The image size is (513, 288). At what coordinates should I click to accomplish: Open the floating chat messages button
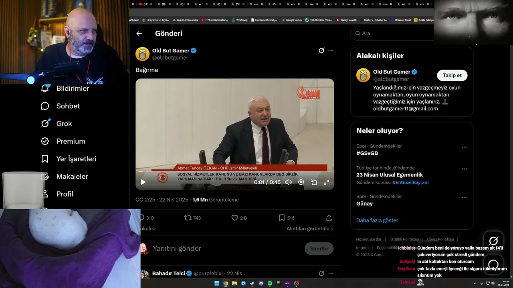493,264
